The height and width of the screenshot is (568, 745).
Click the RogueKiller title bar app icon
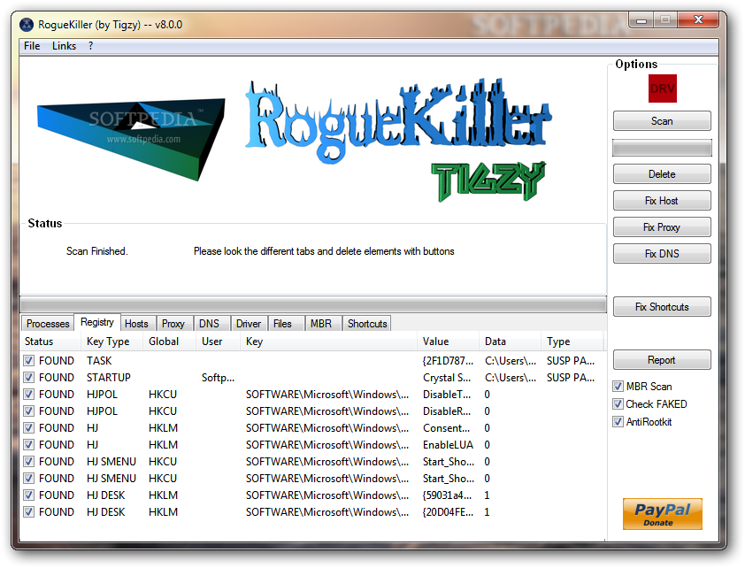(27, 25)
